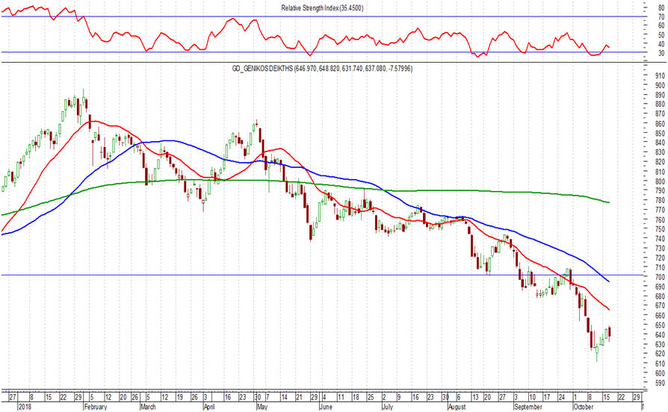Click the 700 price level on axis
This screenshot has width=668, height=412.
[x=660, y=278]
